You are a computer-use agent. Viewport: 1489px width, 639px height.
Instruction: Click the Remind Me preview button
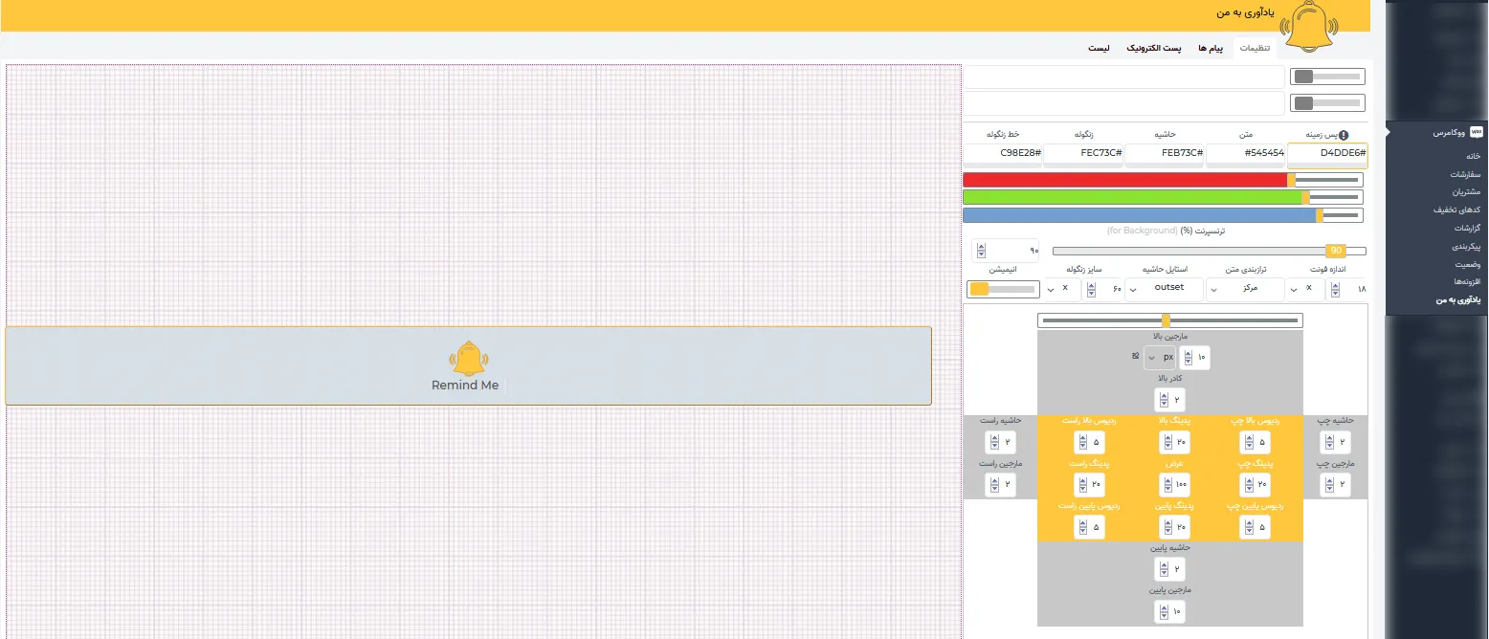pos(468,365)
